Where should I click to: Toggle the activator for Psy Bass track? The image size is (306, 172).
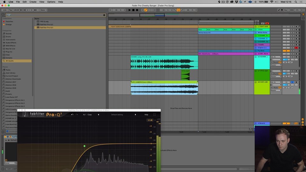pos(286,51)
